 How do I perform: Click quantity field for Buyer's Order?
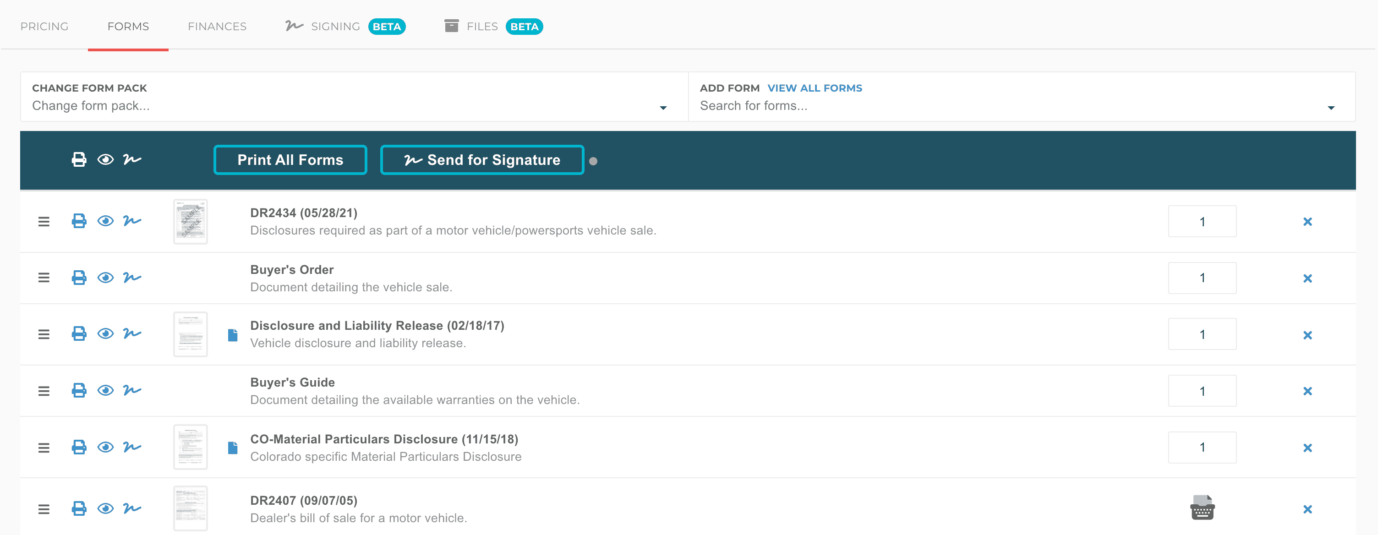click(x=1202, y=278)
